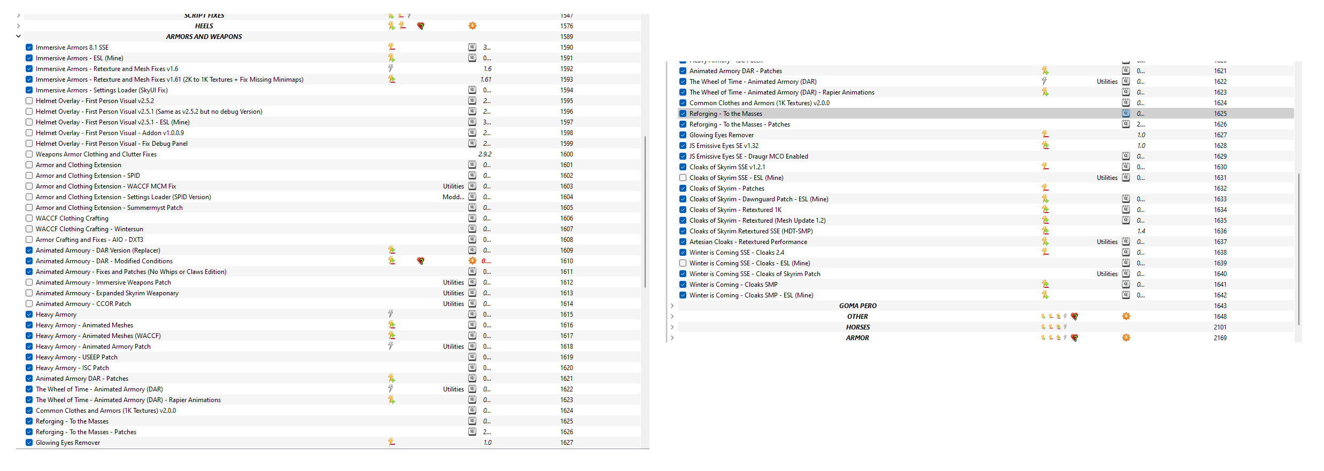Click the calendar icon on Winter is Coming SSE - Cloaks 2.4

1126,252
